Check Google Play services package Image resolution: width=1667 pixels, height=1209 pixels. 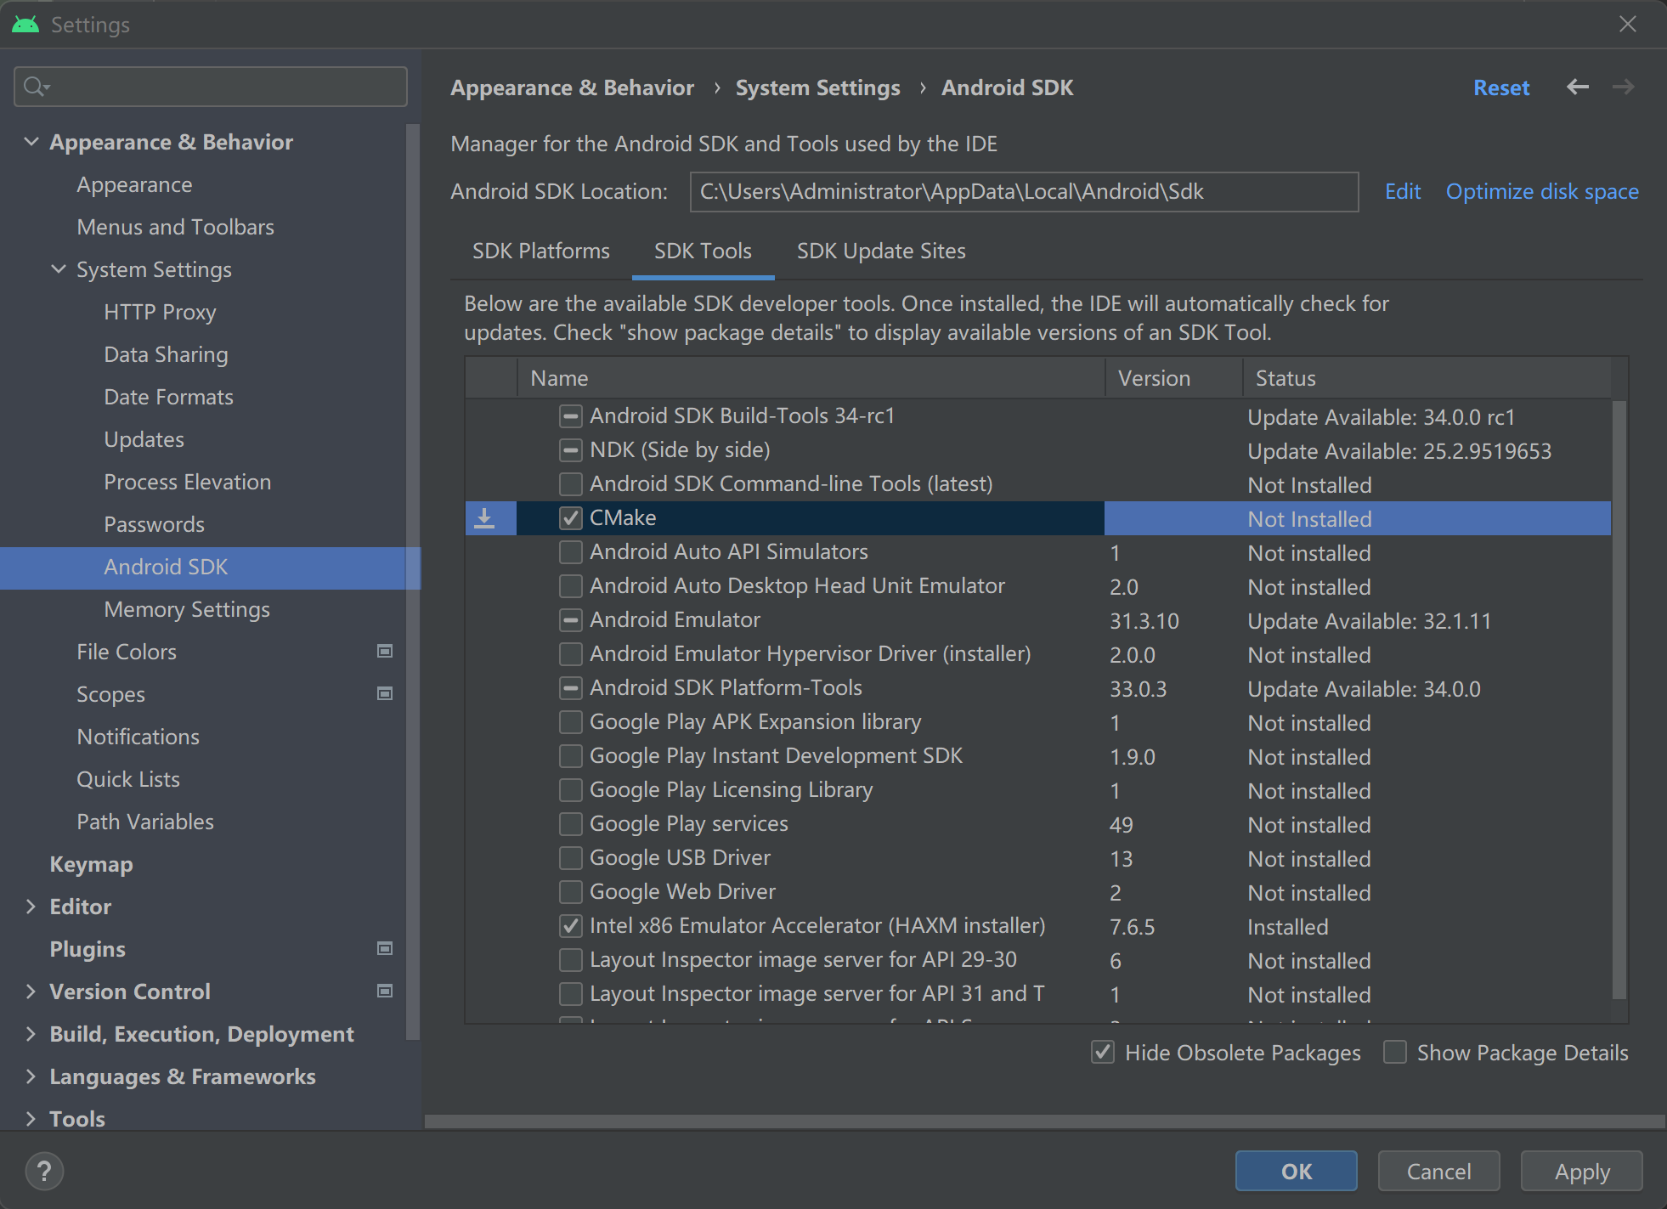(x=570, y=824)
